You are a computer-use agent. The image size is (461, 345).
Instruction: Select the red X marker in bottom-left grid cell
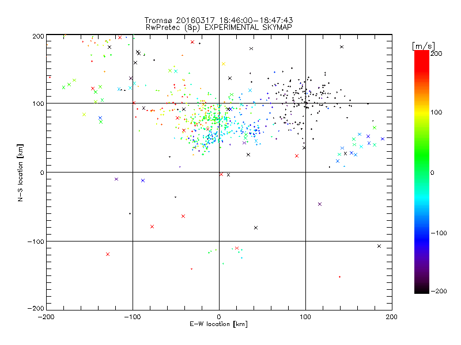click(x=108, y=254)
